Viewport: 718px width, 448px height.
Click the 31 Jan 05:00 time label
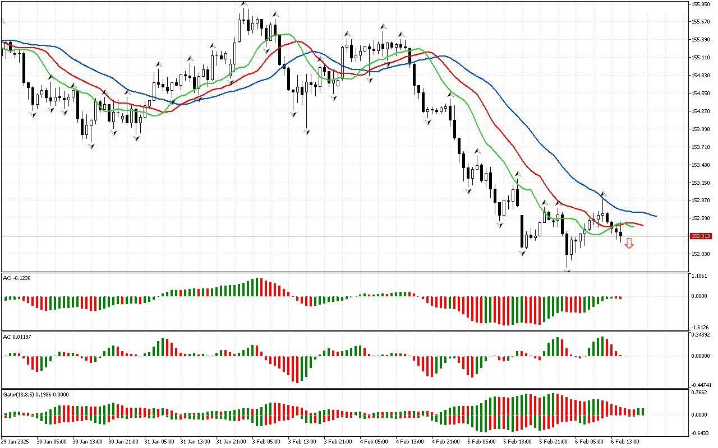158,442
